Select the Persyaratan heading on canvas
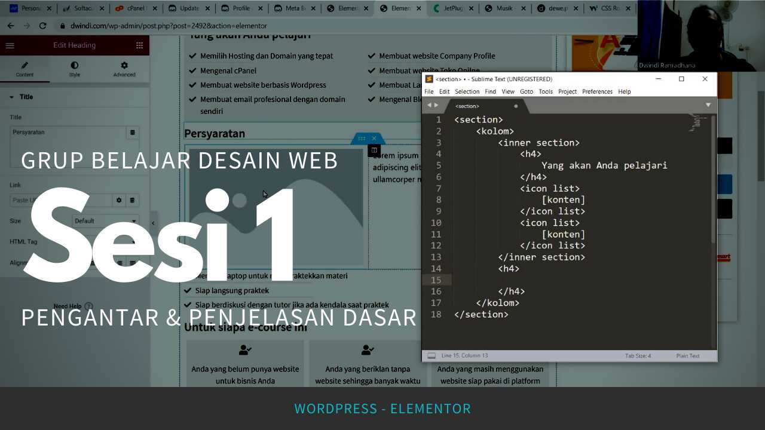765x430 pixels. (x=215, y=134)
